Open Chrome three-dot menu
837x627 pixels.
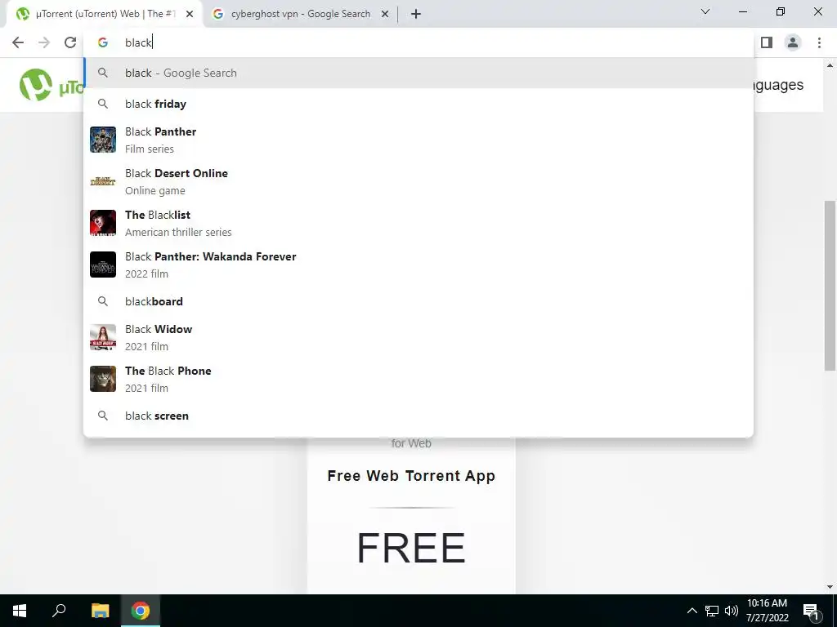[819, 42]
